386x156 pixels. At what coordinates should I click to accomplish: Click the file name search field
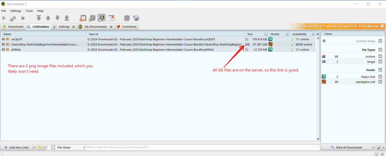click(x=203, y=147)
